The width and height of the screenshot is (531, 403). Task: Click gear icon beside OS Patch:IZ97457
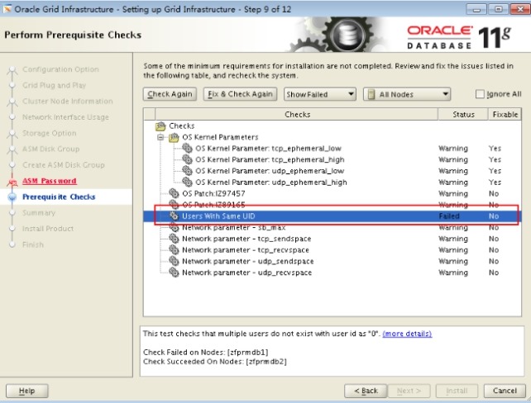pyautogui.click(x=174, y=193)
